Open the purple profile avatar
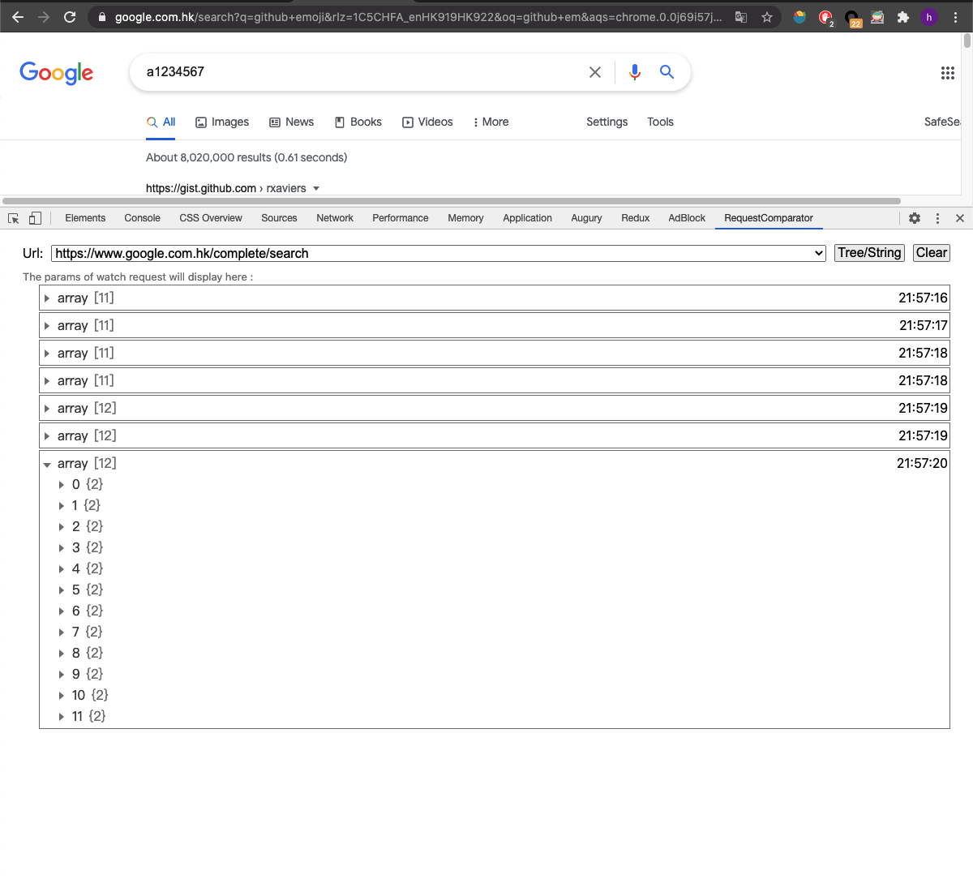 coord(929,16)
